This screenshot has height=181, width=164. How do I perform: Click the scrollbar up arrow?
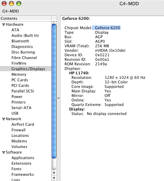54,173
